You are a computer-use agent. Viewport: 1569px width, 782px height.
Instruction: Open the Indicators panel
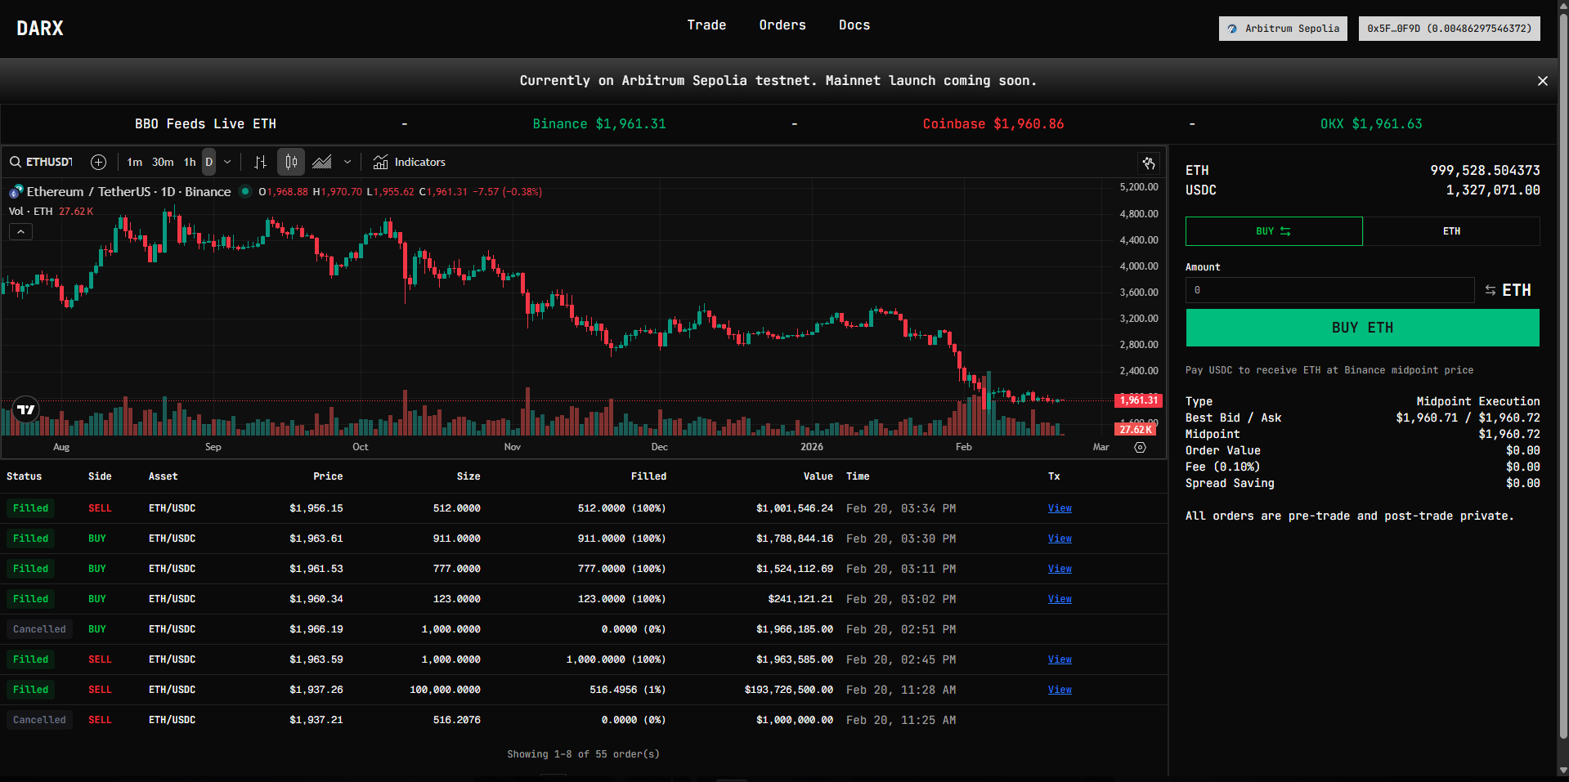coord(409,162)
